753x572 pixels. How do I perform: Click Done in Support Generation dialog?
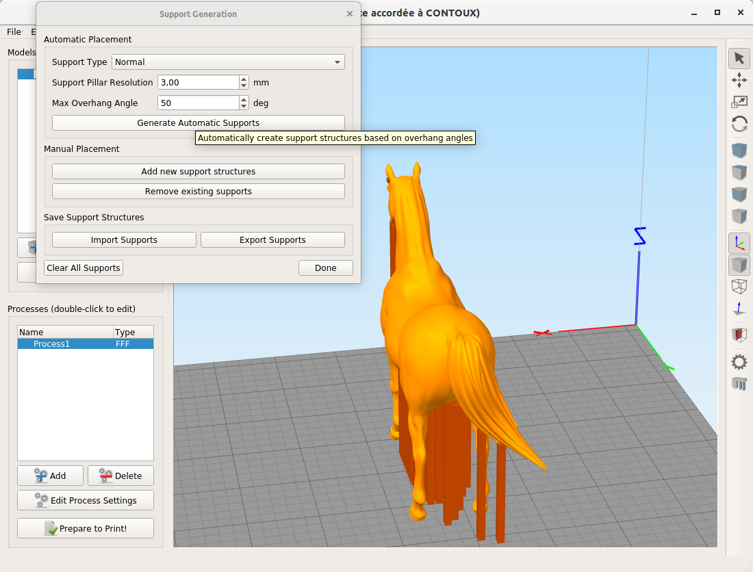click(325, 268)
